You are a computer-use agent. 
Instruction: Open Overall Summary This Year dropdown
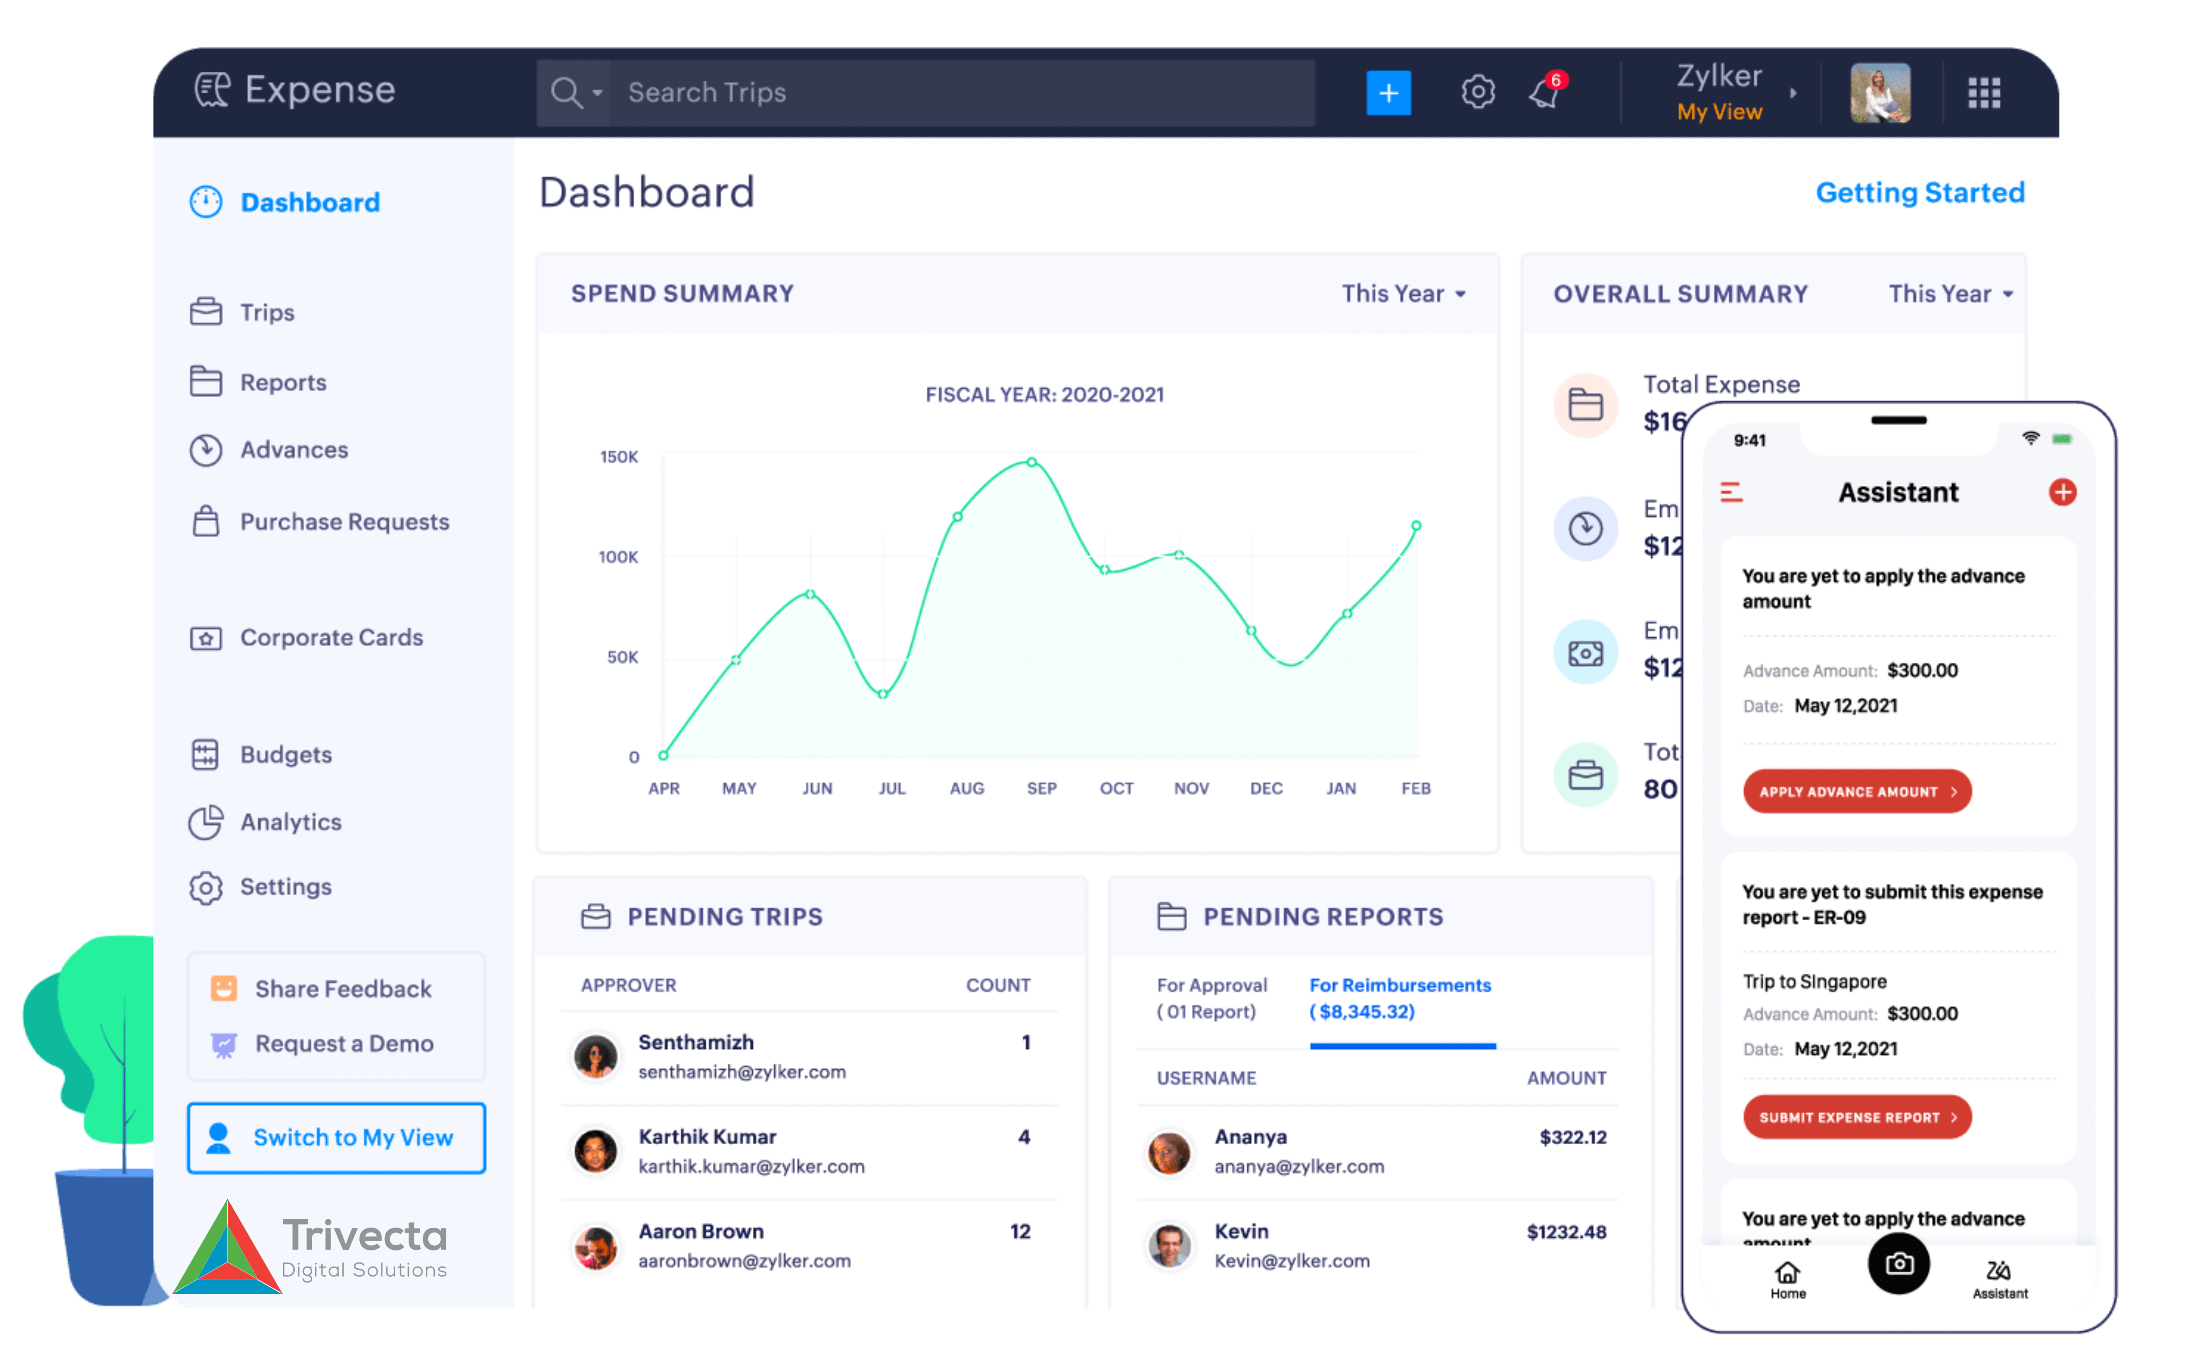[x=1951, y=293]
